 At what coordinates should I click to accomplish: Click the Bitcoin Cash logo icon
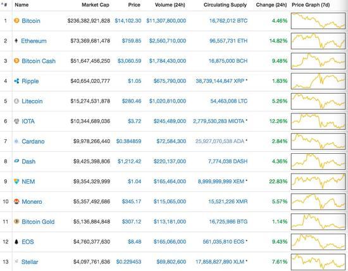(16, 61)
